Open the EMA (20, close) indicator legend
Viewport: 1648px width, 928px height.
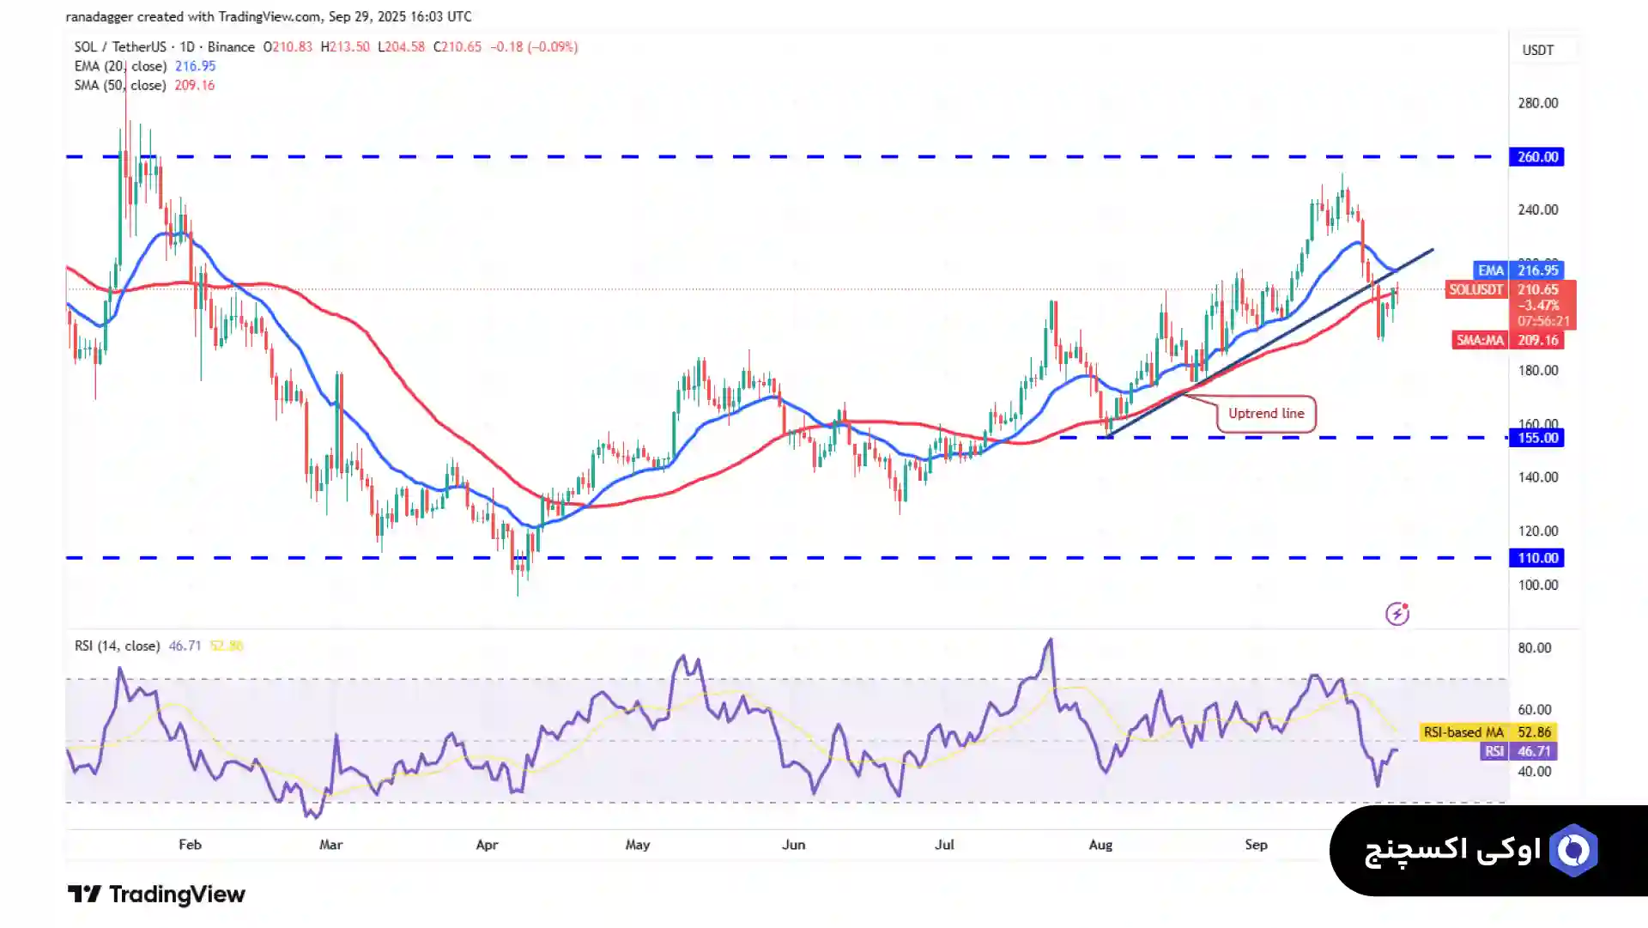pos(120,66)
